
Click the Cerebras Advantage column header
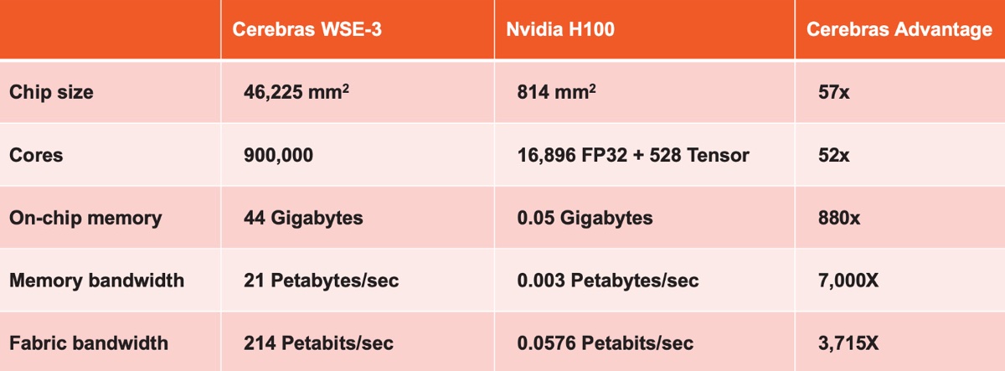899,31
